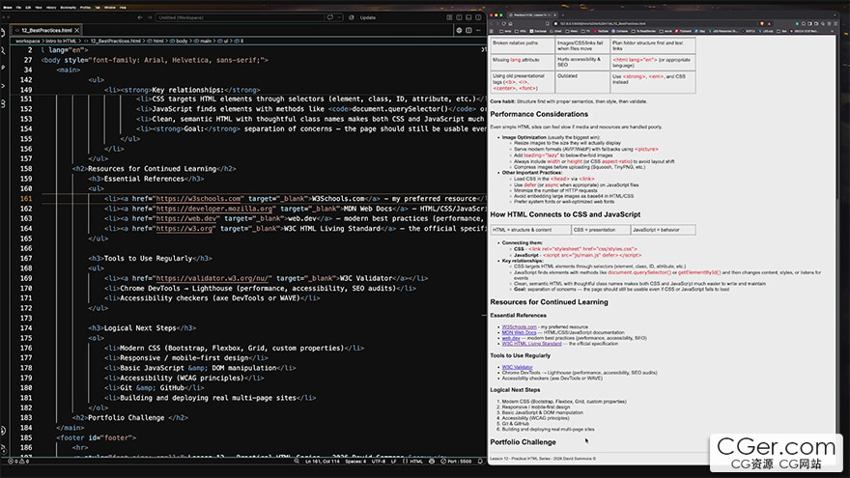850x478 pixels.
Task: Click the preview icon beside split editor
Action: 459,30
